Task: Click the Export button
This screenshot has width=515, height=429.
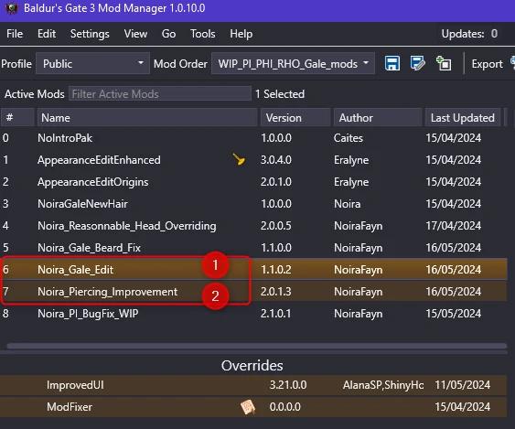Action: (487, 64)
